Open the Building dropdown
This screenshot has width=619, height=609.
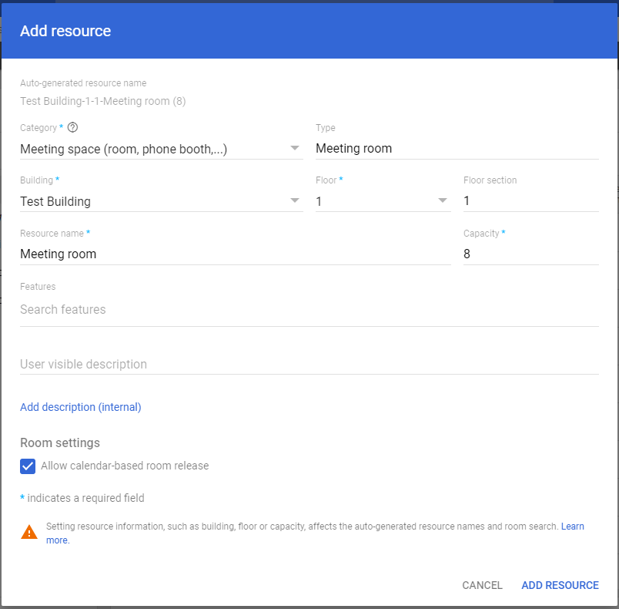[294, 200]
